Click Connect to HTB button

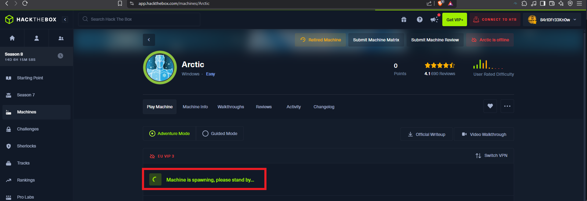point(495,19)
